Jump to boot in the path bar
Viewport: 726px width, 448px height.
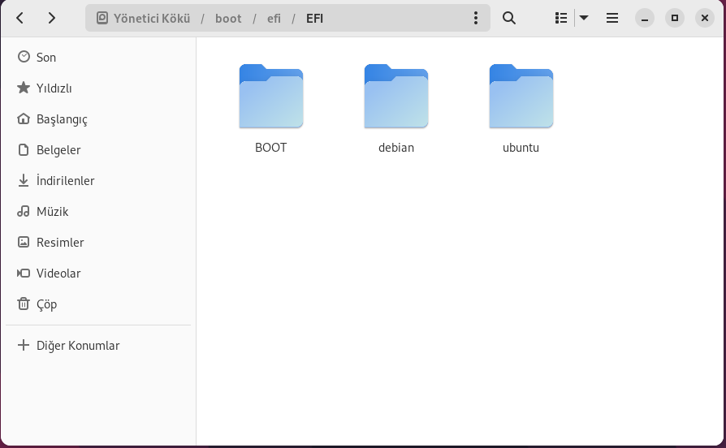point(228,19)
